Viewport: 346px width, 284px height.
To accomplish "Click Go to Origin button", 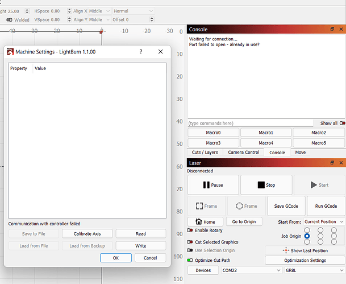I will (x=244, y=221).
